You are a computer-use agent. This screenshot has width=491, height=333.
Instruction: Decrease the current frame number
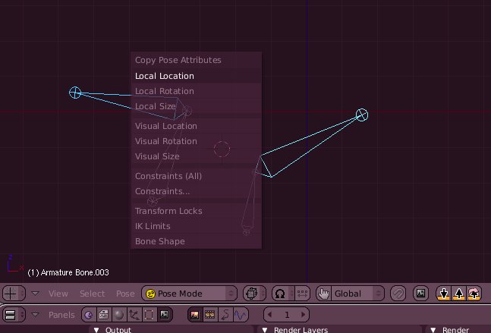pos(270,315)
